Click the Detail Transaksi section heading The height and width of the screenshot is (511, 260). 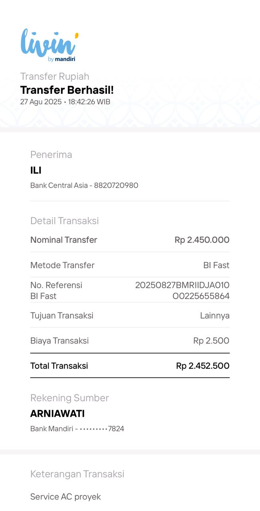(x=64, y=221)
